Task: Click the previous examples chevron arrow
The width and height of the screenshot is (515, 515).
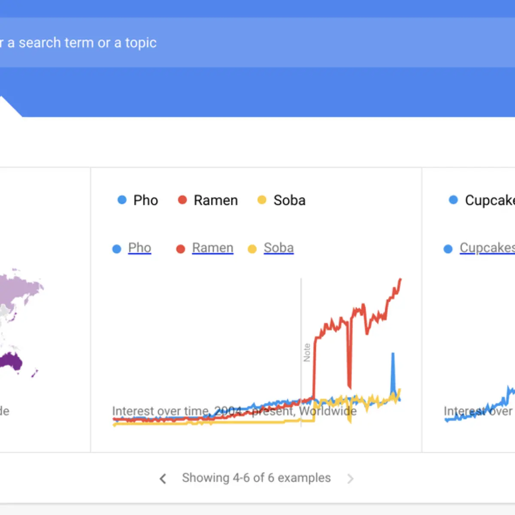Action: tap(163, 479)
